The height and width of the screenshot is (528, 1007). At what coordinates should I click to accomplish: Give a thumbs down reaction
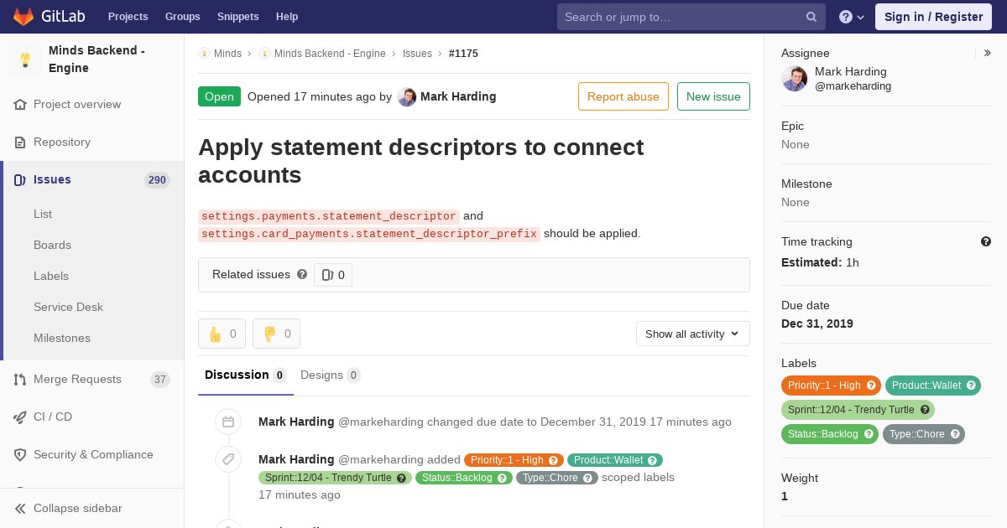276,334
